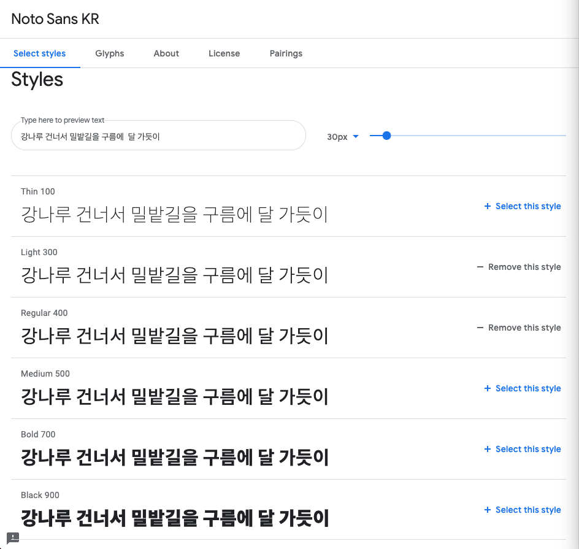Click the Regular 400 preview sample text
579x549 pixels.
pyautogui.click(x=175, y=336)
